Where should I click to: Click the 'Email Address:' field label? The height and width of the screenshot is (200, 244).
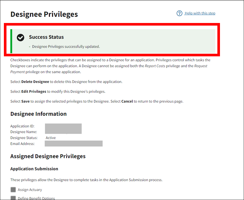pos(22,144)
